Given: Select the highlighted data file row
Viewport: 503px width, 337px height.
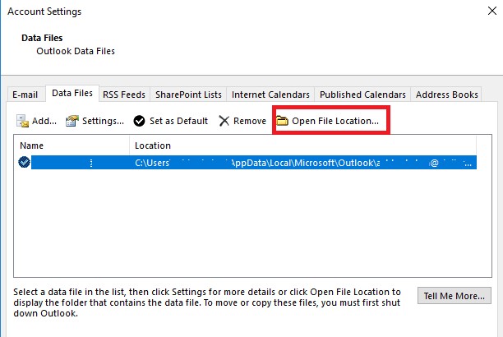Looking at the screenshot, I should pyautogui.click(x=253, y=163).
